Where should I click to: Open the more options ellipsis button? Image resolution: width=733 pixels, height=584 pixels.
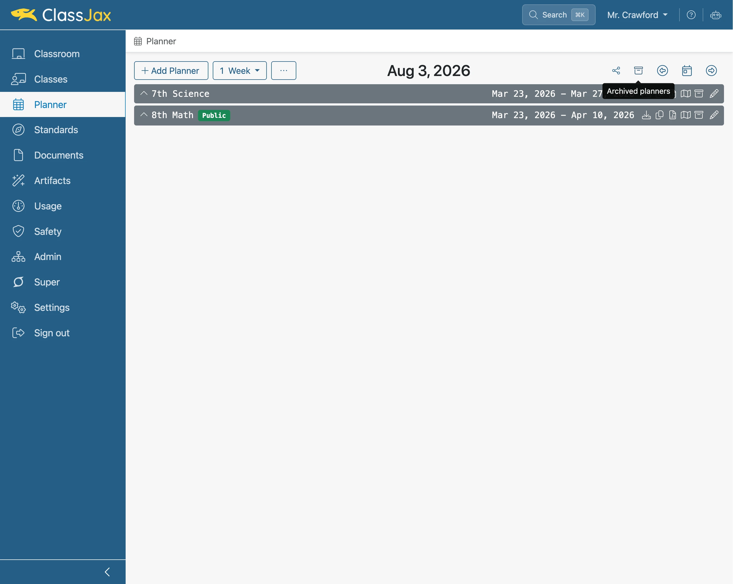(283, 71)
